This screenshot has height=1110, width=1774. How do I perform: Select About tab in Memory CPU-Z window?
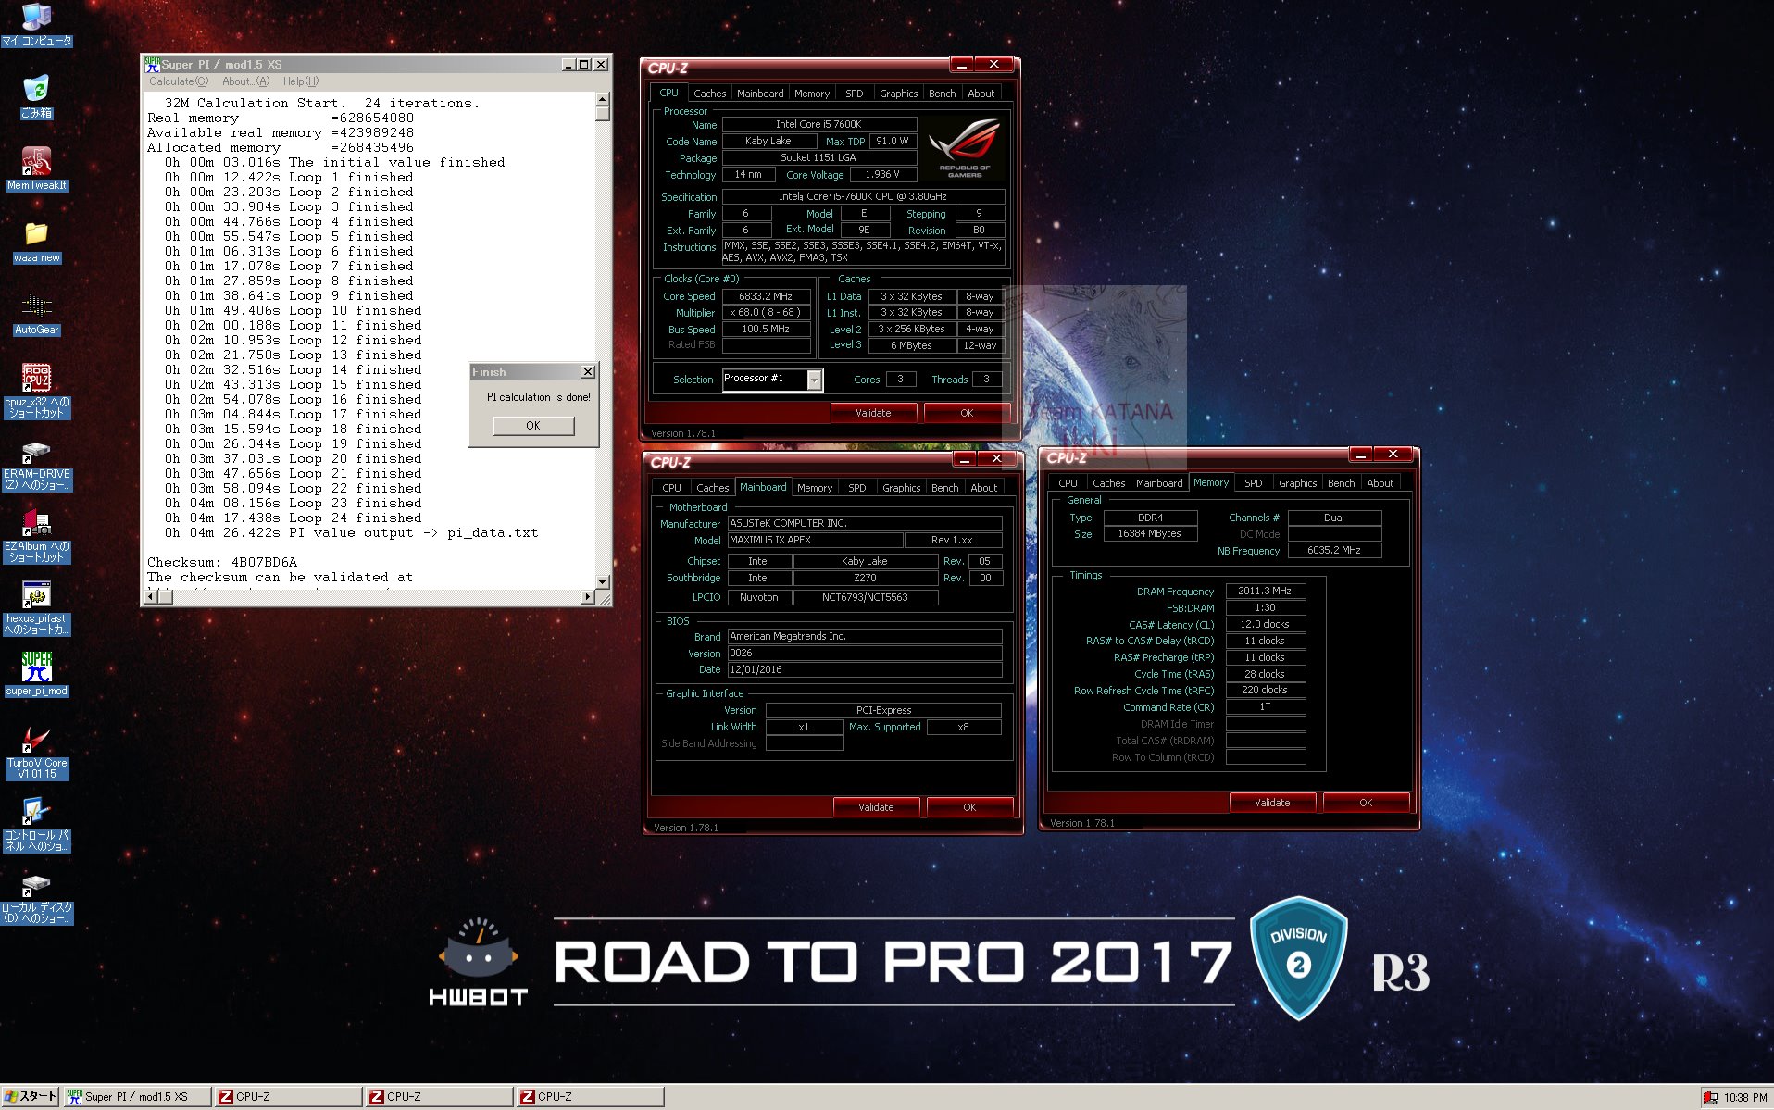click(1380, 483)
